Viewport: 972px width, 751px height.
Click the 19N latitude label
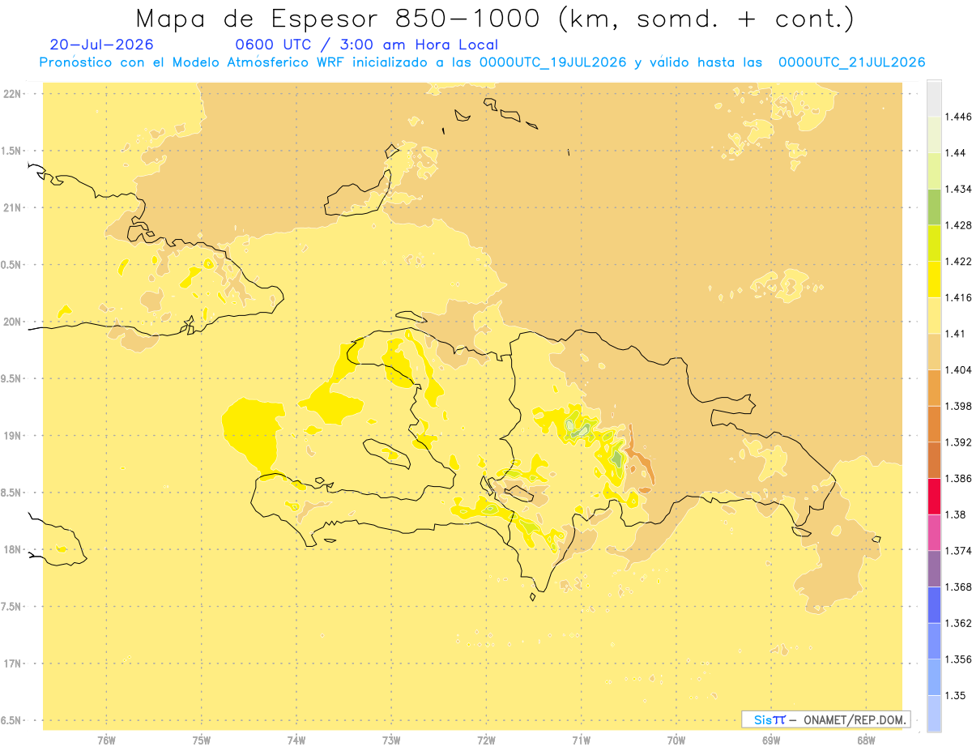point(14,436)
